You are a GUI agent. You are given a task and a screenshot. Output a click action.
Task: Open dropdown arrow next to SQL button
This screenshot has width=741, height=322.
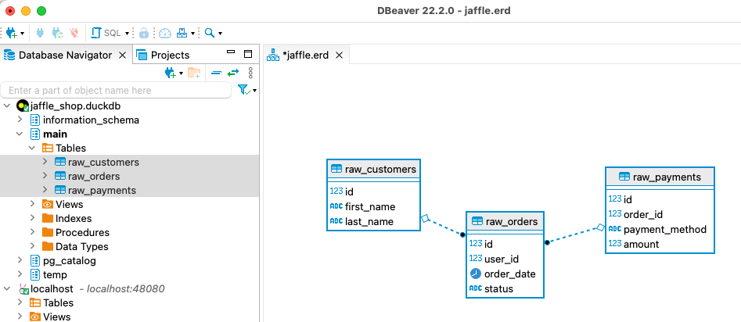click(x=127, y=34)
